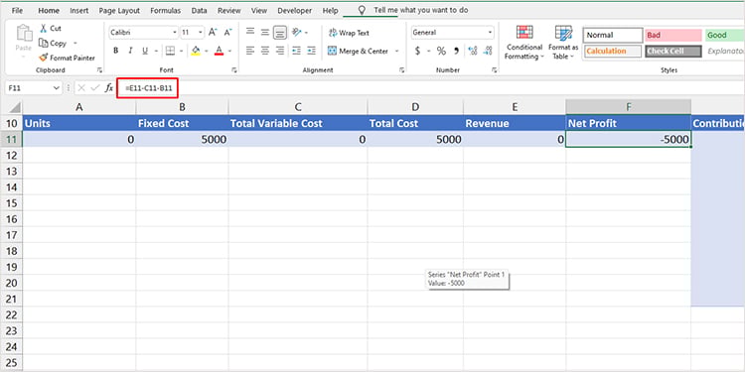The width and height of the screenshot is (745, 372).
Task: Toggle Bold formatting
Action: pos(116,51)
